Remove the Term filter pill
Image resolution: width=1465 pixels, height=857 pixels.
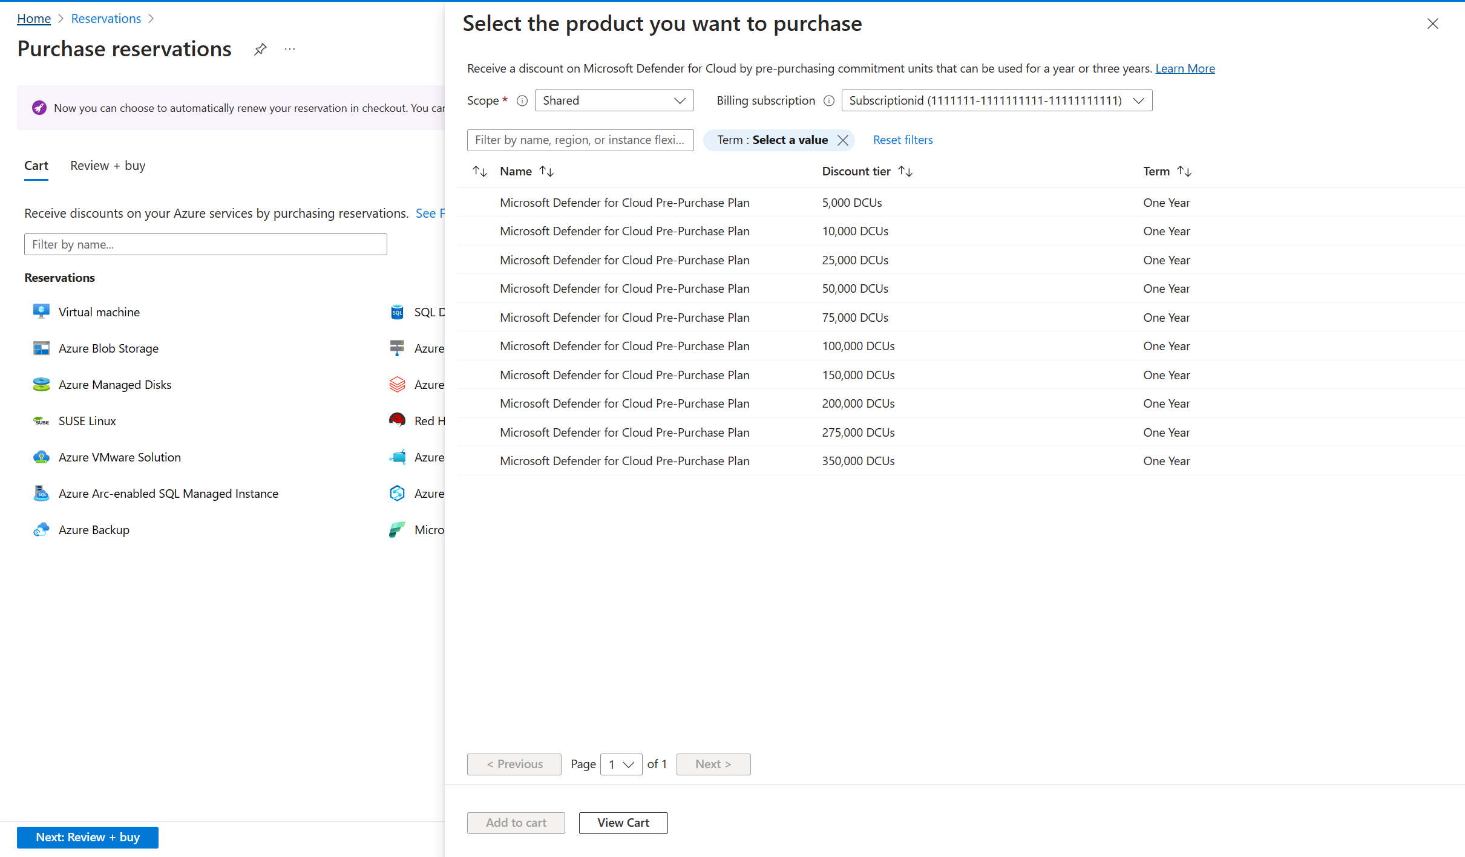842,140
